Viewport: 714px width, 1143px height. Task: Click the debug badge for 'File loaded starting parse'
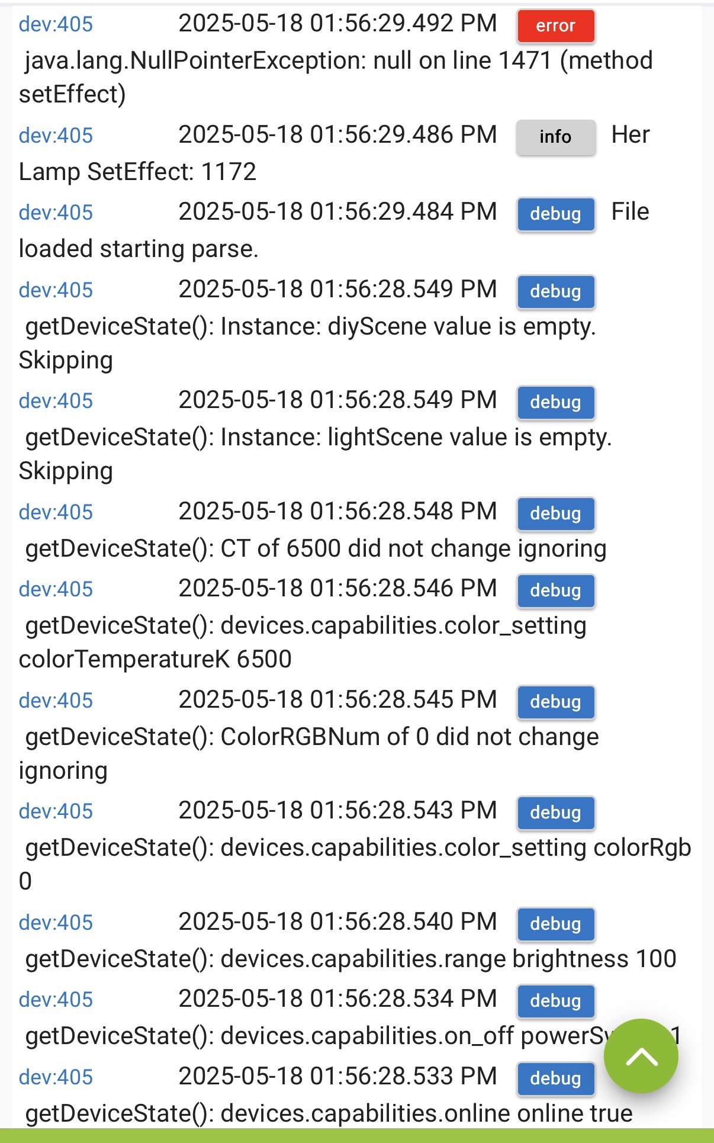point(555,214)
